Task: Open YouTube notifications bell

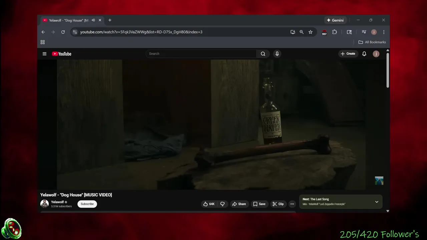Action: (x=364, y=54)
